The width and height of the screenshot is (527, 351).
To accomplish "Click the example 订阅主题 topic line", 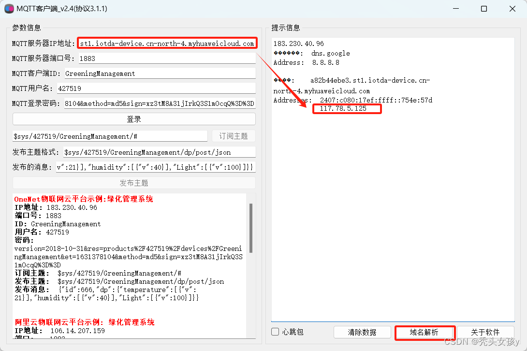I will pyautogui.click(x=98, y=273).
